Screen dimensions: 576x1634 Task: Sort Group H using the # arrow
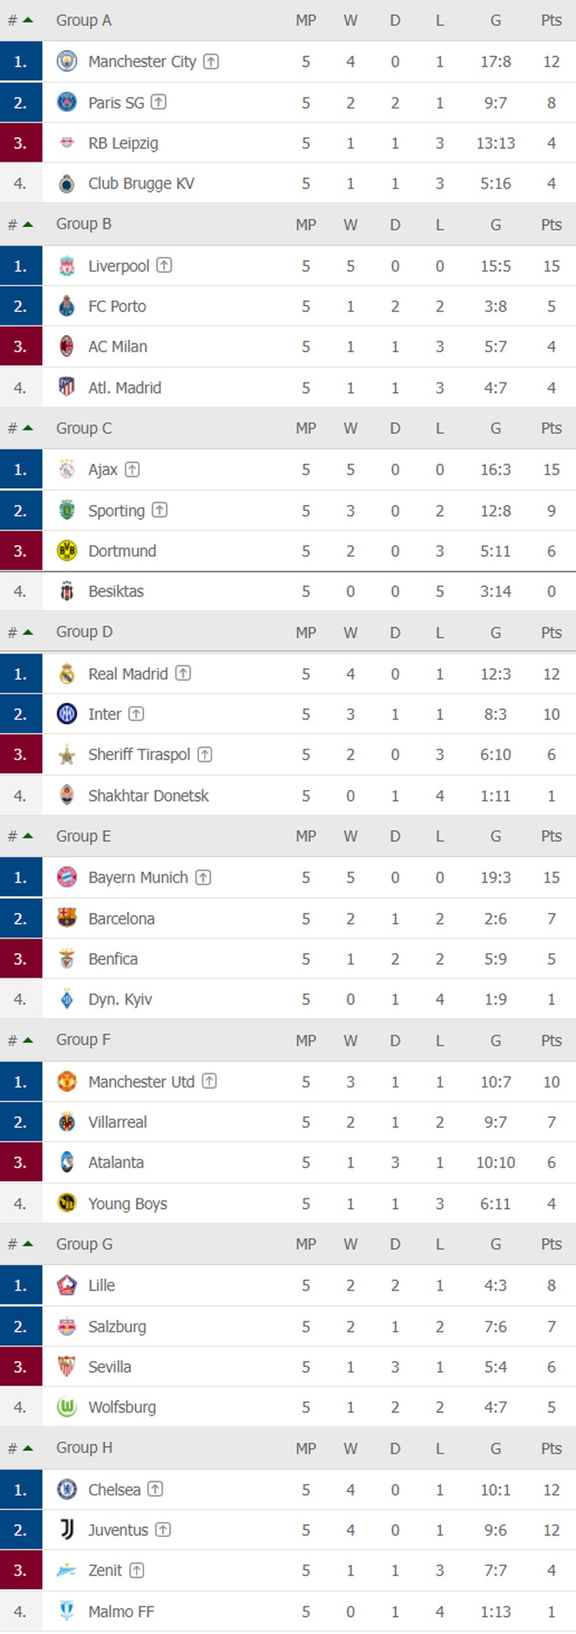[x=27, y=1448]
